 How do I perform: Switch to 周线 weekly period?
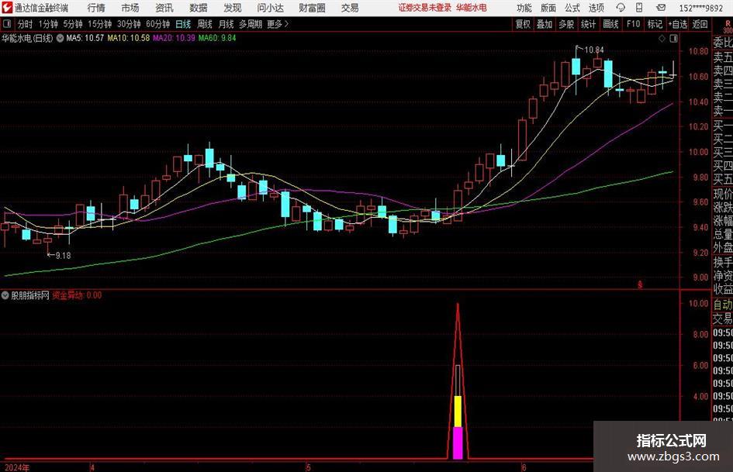[x=204, y=24]
